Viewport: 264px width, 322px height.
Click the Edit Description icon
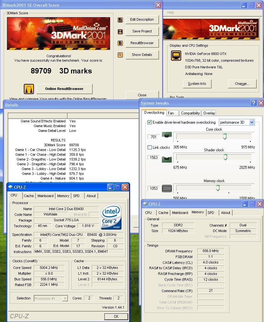(x=120, y=20)
